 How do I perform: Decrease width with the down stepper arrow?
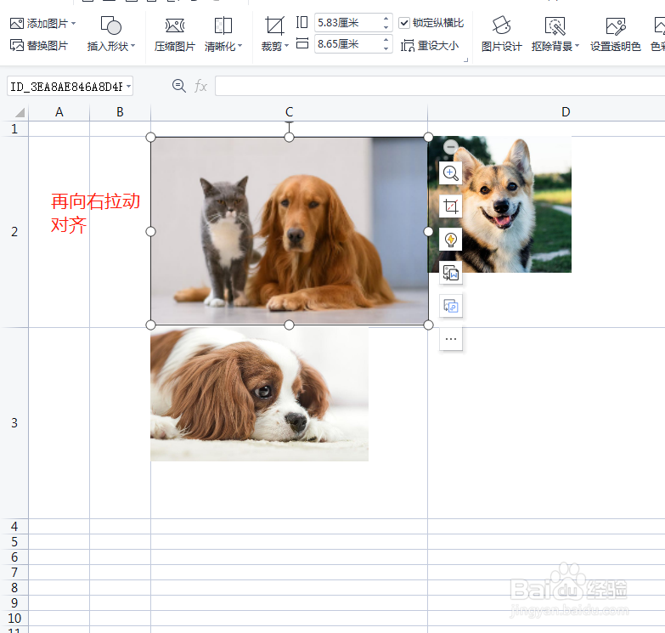[x=386, y=48]
